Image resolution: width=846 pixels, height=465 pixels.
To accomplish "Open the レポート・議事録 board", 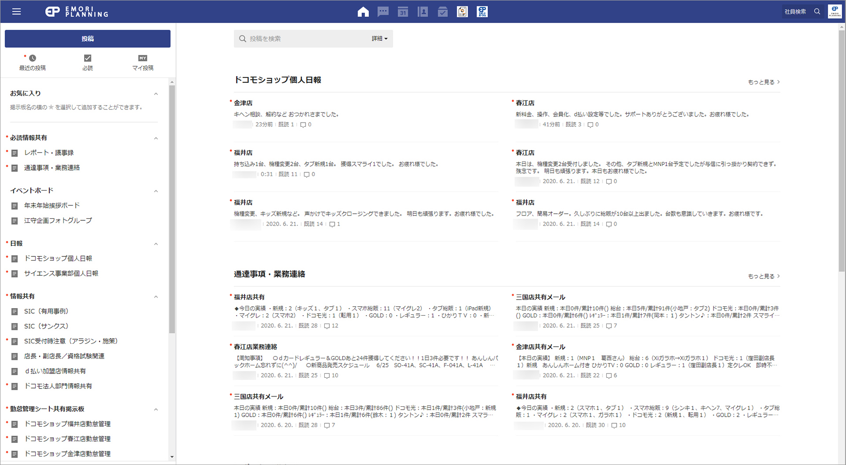I will pos(49,153).
